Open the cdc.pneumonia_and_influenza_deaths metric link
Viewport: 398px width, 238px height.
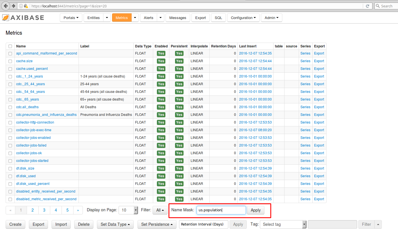point(46,115)
